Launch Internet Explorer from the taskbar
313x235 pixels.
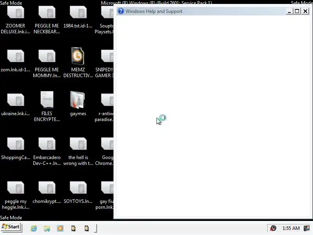(x=34, y=228)
